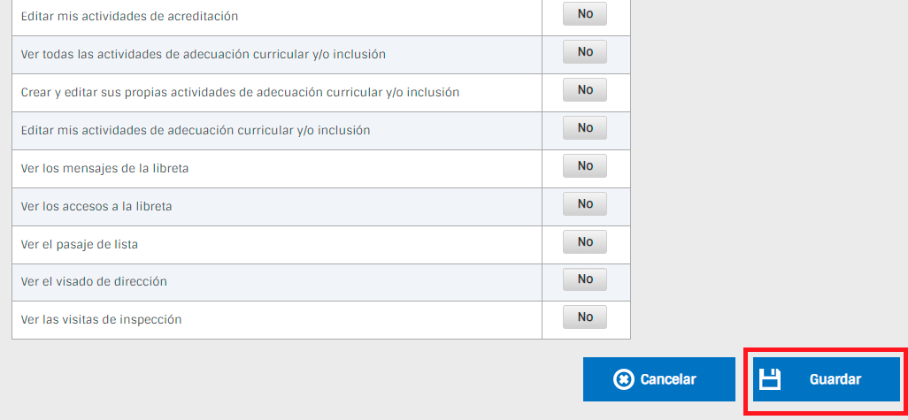Click the circled X icon on Cancelar
Screen dimensions: 908x420
(x=623, y=379)
